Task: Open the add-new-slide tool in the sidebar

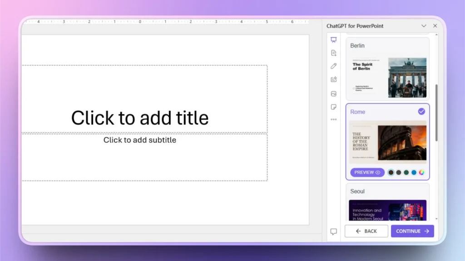Action: 334,53
